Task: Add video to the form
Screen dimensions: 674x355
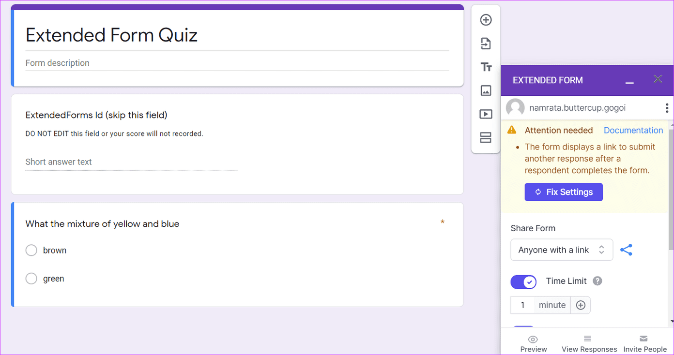Action: pyautogui.click(x=486, y=114)
